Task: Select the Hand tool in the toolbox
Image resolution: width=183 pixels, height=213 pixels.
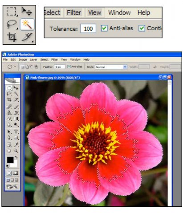Action: point(9,151)
